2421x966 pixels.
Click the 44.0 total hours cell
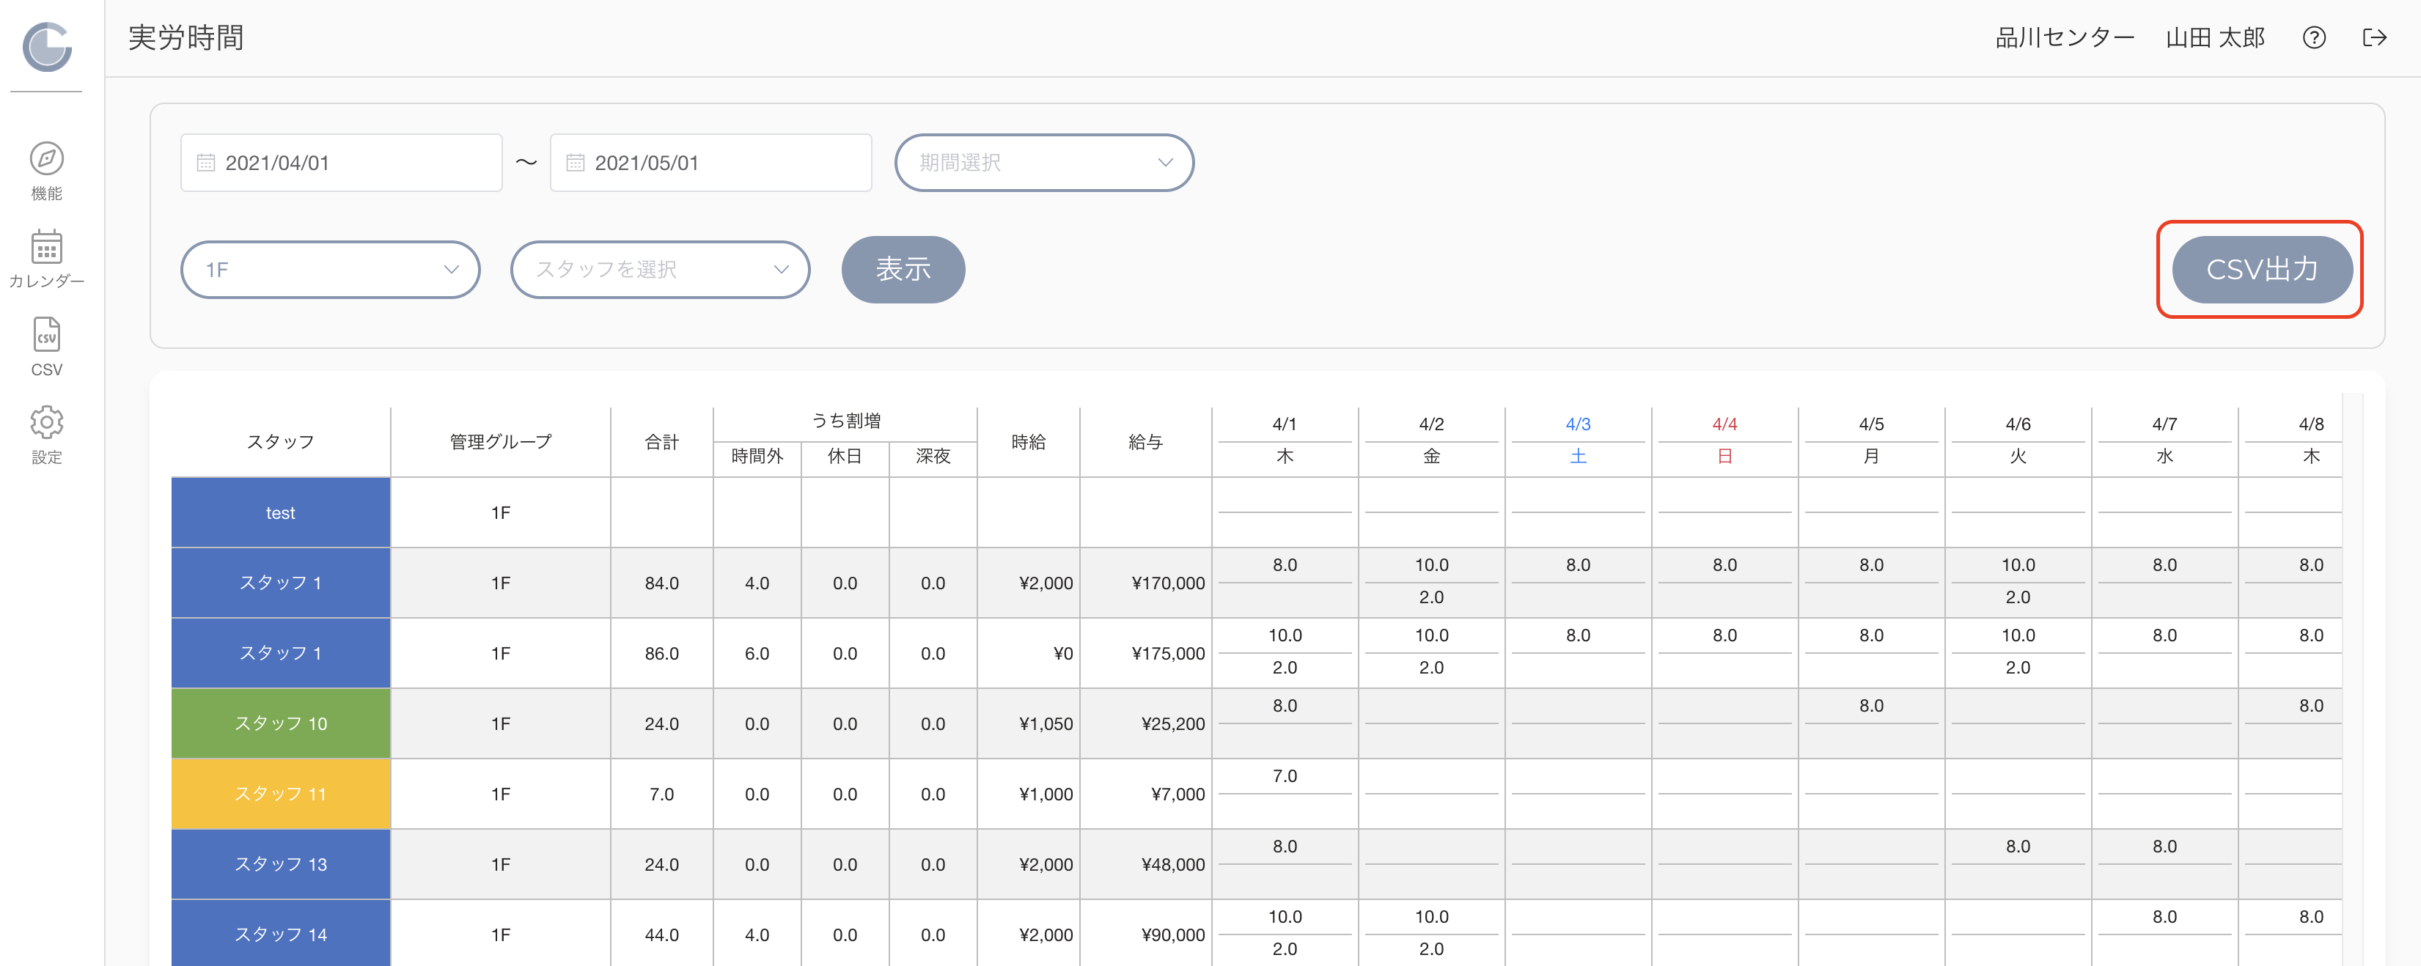[x=661, y=934]
